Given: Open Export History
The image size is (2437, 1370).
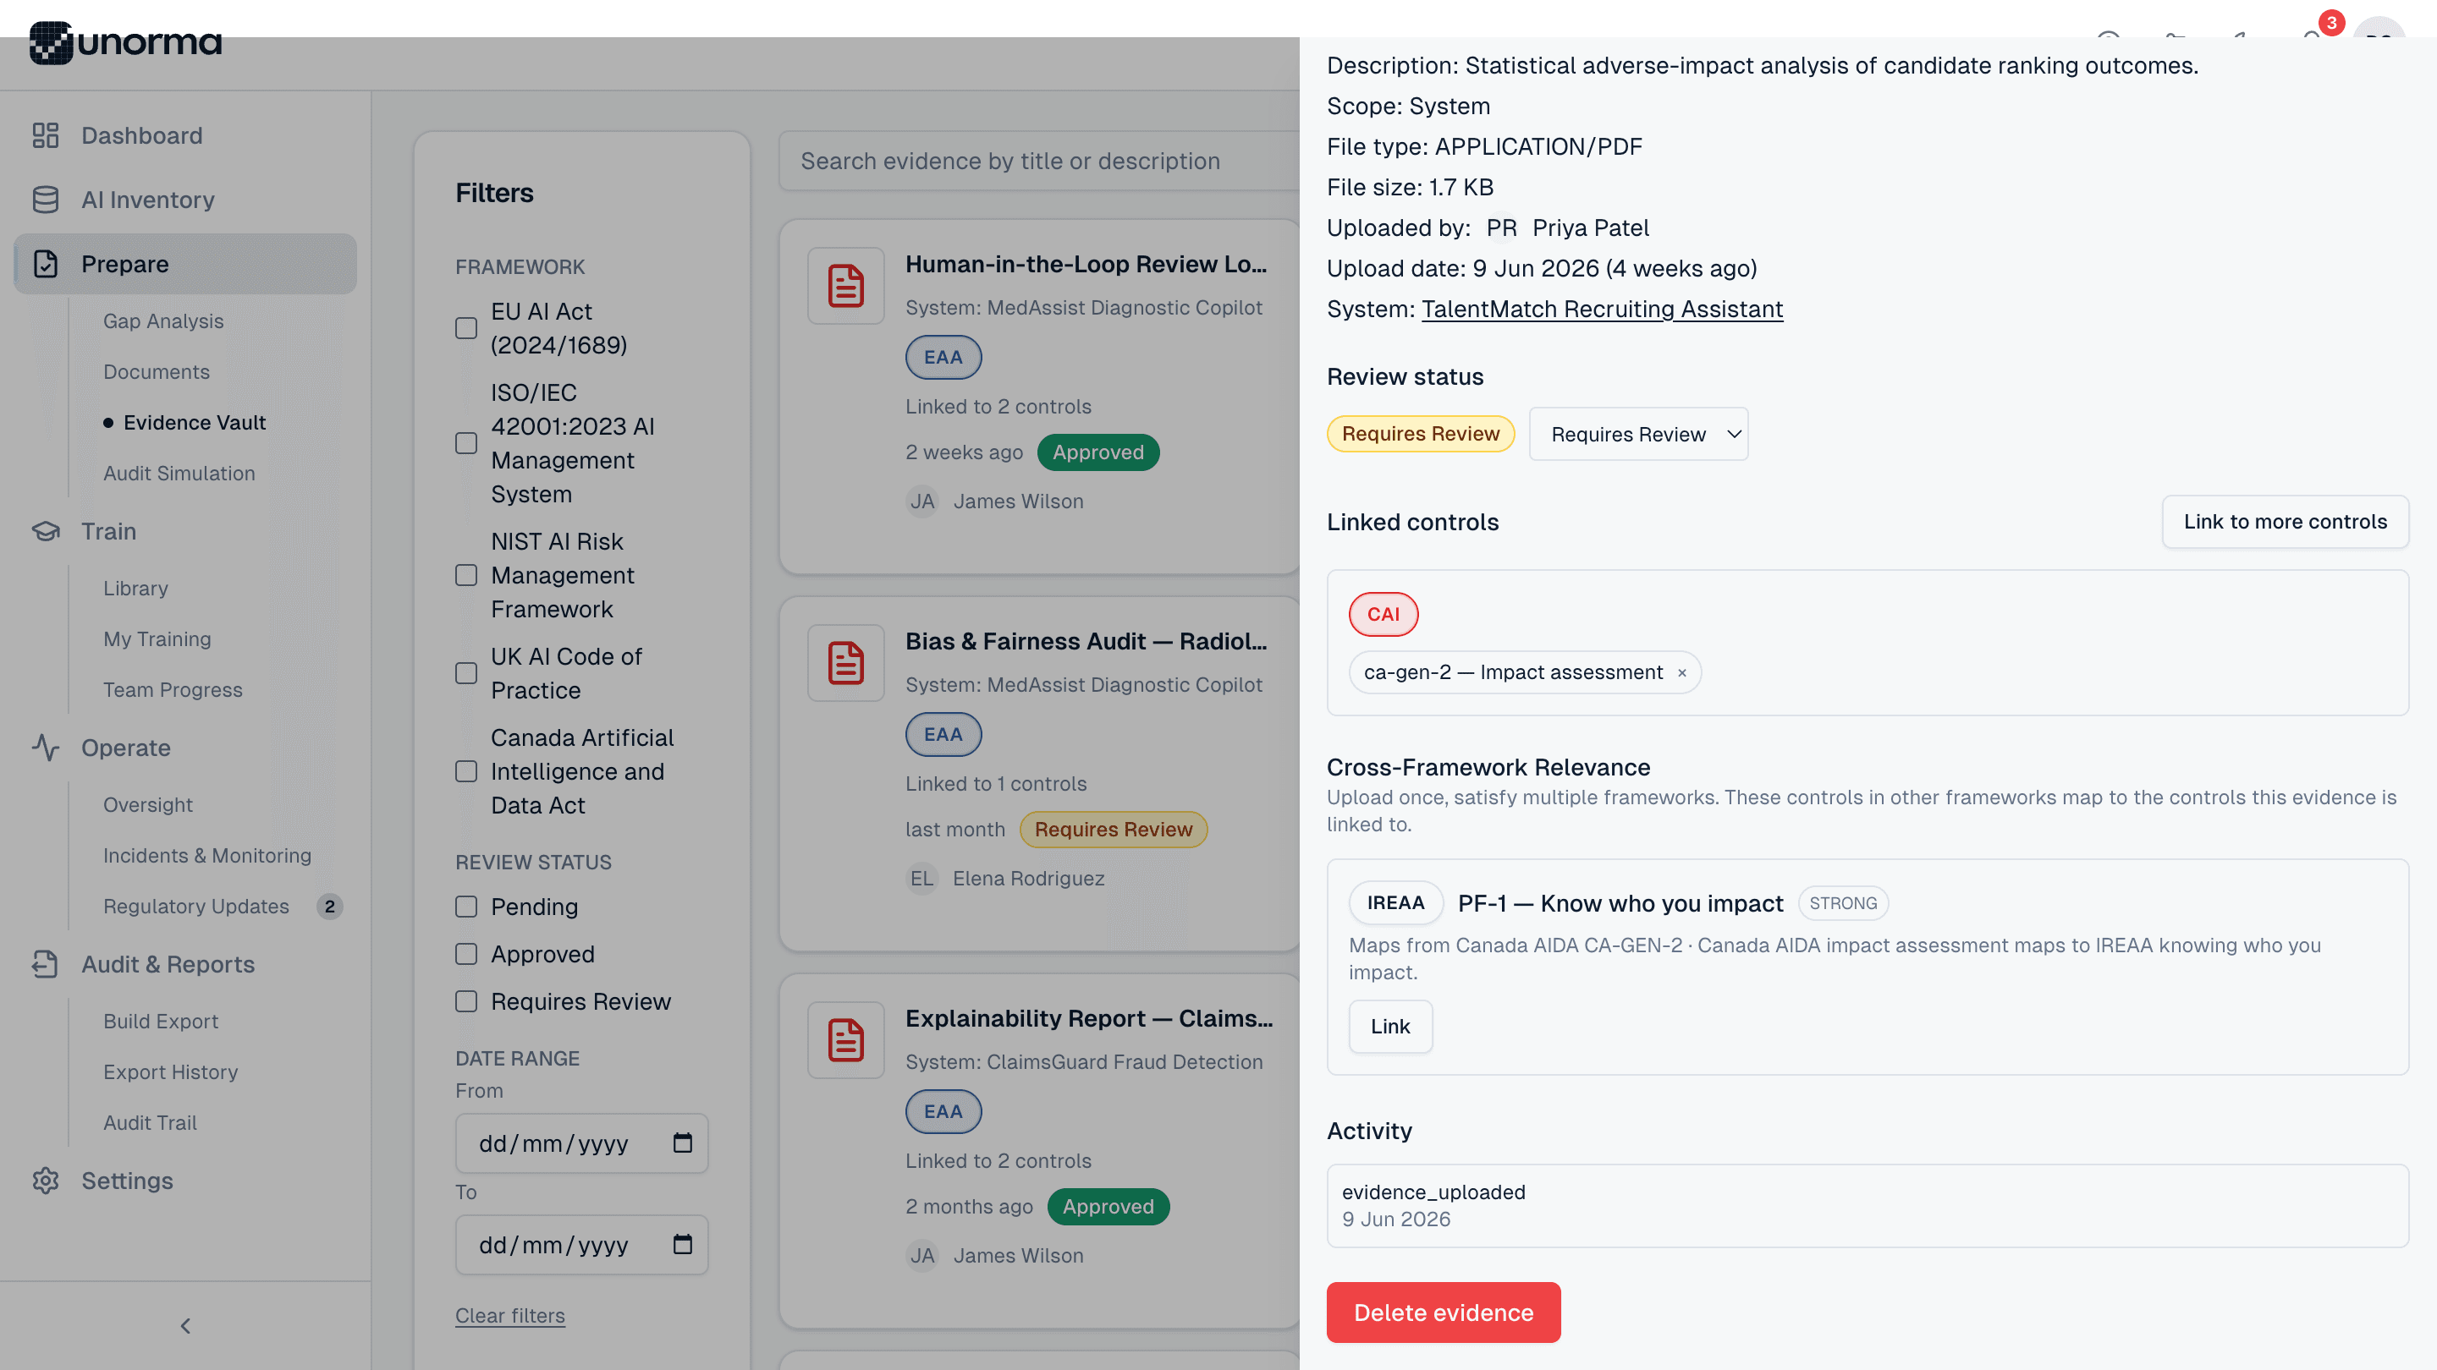Looking at the screenshot, I should [x=170, y=1072].
